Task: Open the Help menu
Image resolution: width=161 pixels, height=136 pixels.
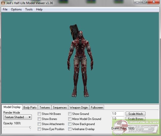Action: (x=39, y=9)
